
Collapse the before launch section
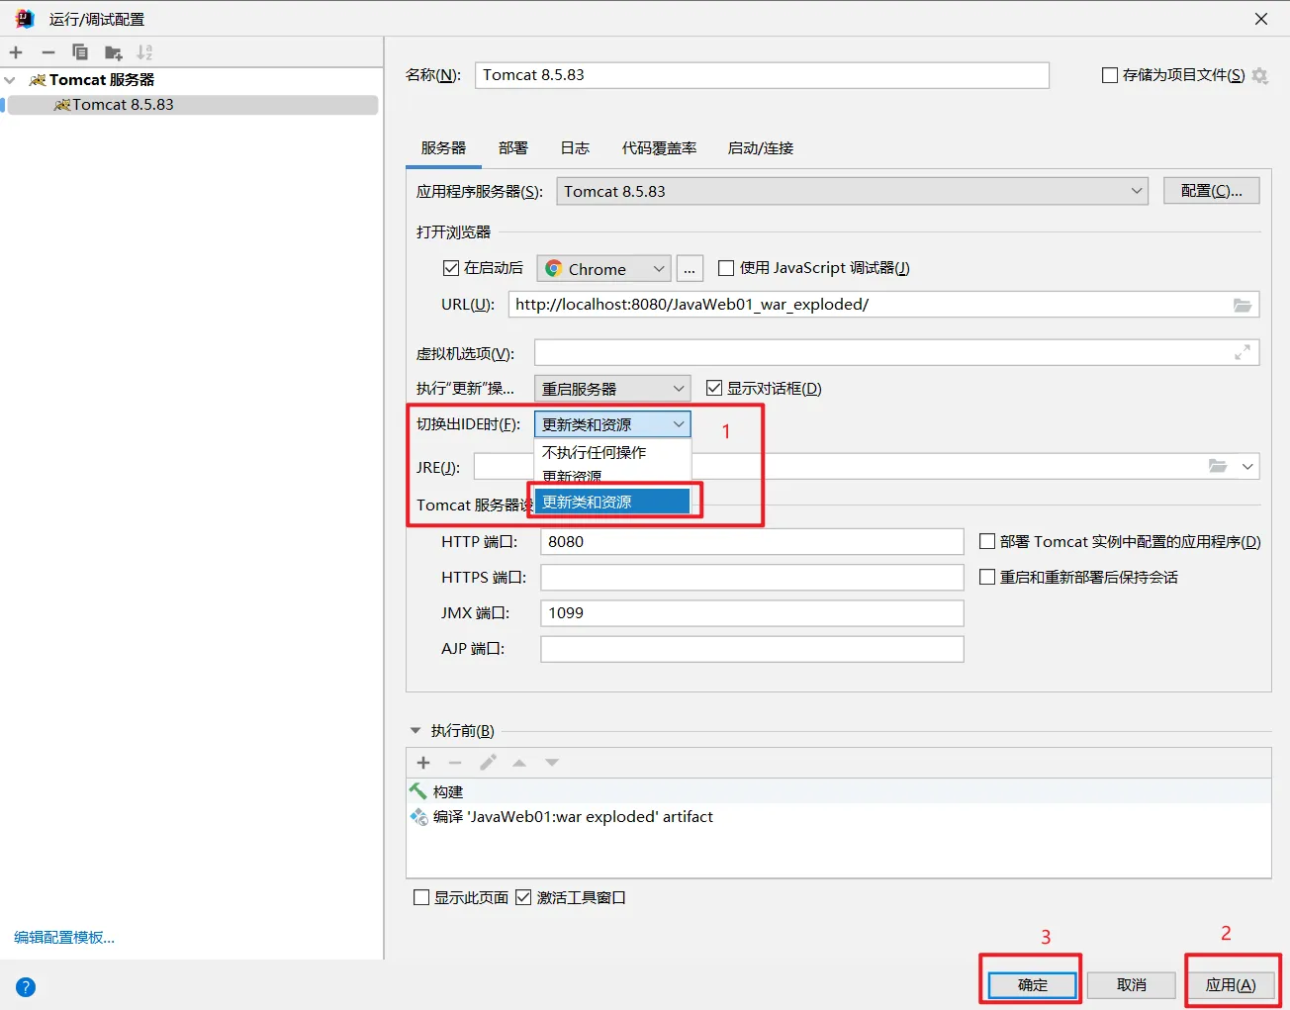click(415, 731)
